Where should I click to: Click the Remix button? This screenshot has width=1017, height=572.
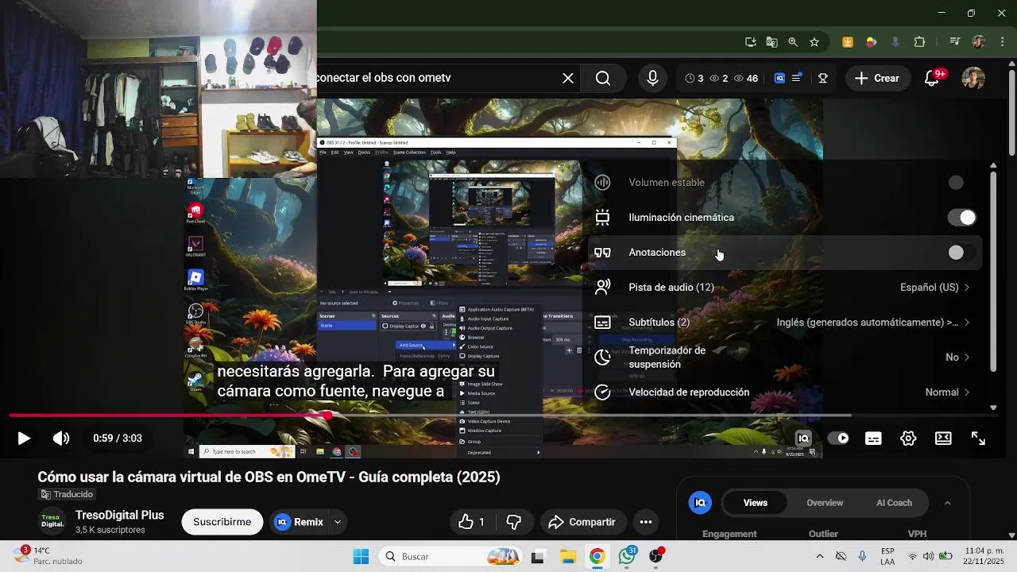300,522
